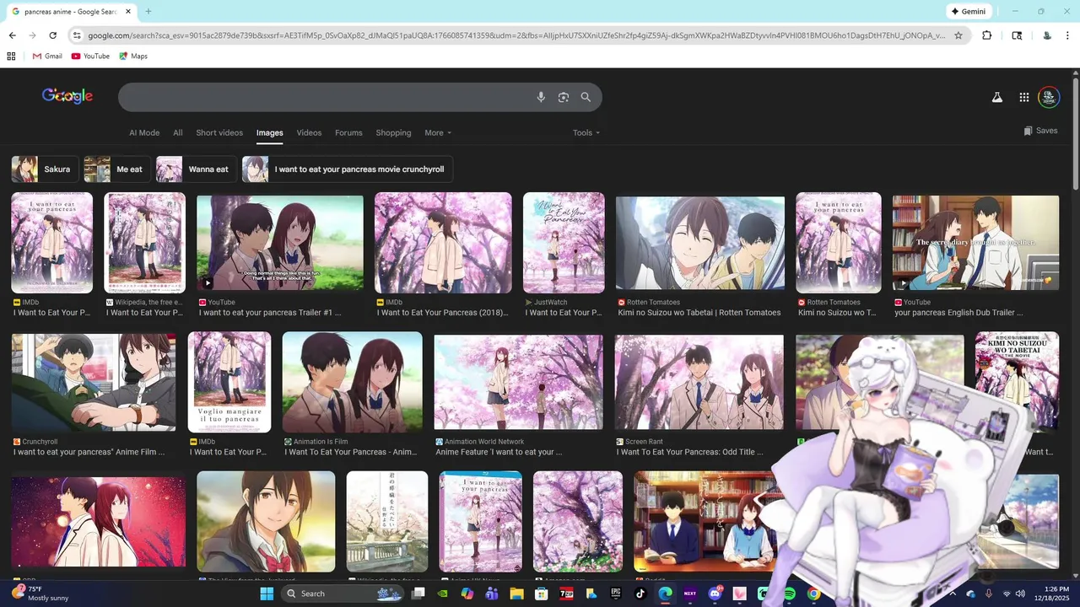Open the Wikipedia poster thumbnail
Screen dimensions: 1080x607
pos(144,243)
